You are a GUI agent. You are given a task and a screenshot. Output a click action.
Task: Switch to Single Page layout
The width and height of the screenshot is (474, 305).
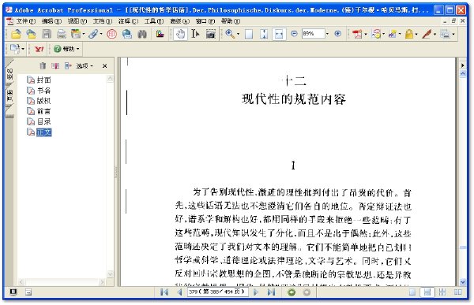412,292
